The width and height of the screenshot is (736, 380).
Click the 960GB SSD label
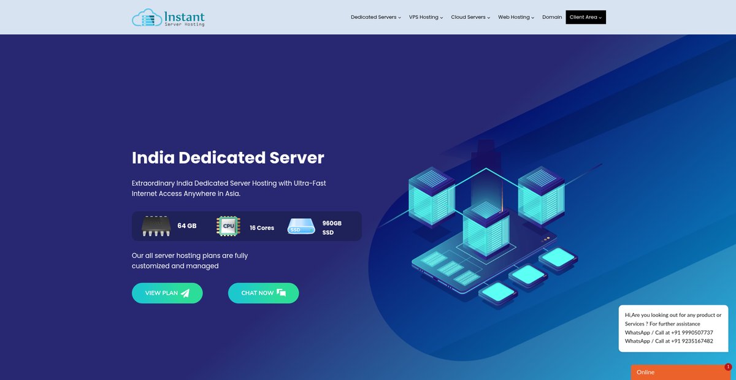(332, 228)
